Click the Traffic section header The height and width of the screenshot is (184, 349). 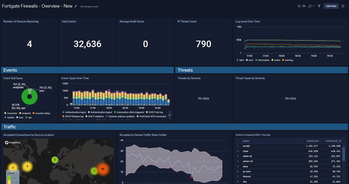pyautogui.click(x=174, y=127)
